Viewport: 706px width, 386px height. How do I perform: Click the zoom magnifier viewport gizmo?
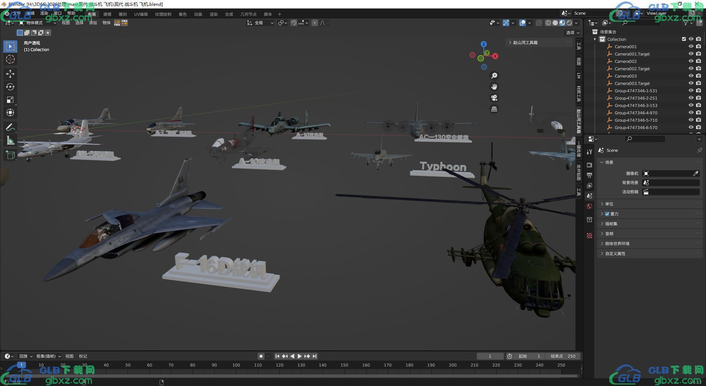(x=494, y=76)
